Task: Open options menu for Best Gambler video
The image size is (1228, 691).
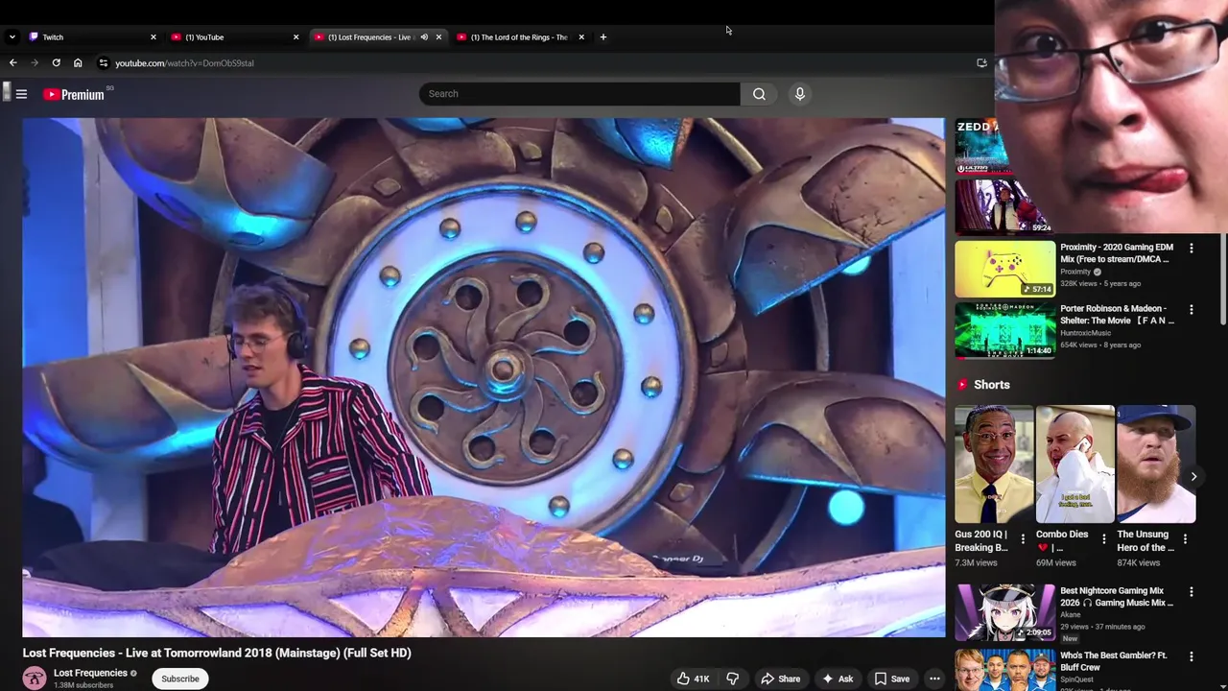Action: [1192, 657]
